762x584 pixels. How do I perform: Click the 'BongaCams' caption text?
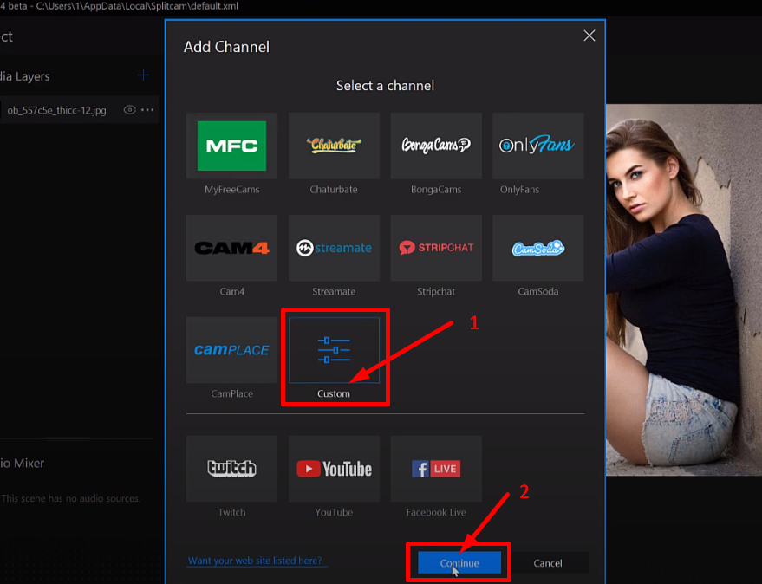[x=436, y=190]
